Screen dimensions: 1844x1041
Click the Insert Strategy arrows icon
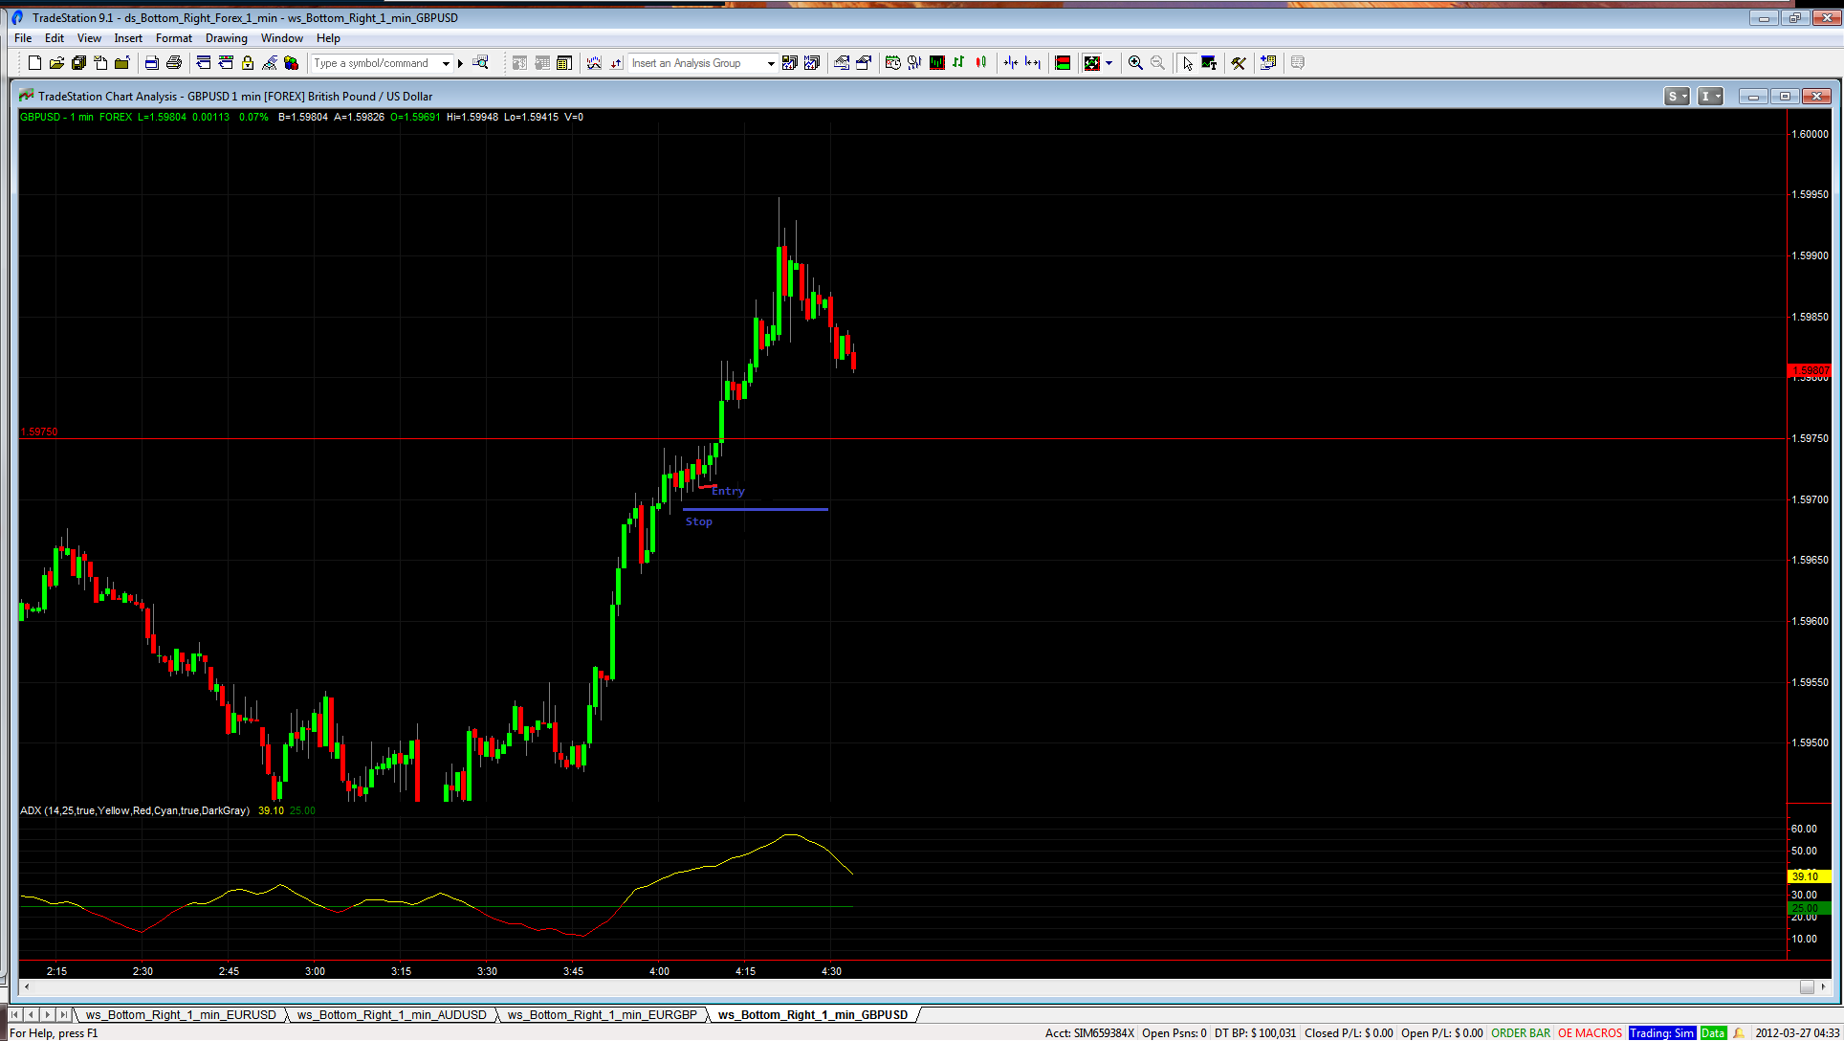click(616, 63)
